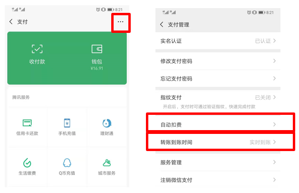This screenshot has height=193, width=299.
Task: Tap chevron next to 已关闭
Action: click(x=274, y=97)
